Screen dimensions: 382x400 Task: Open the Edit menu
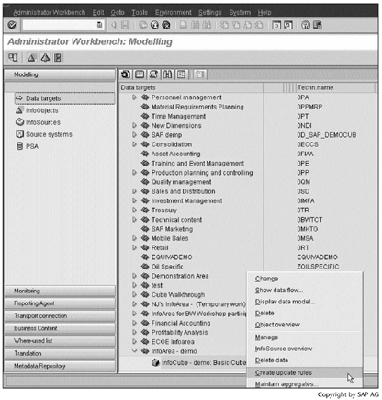click(x=98, y=12)
